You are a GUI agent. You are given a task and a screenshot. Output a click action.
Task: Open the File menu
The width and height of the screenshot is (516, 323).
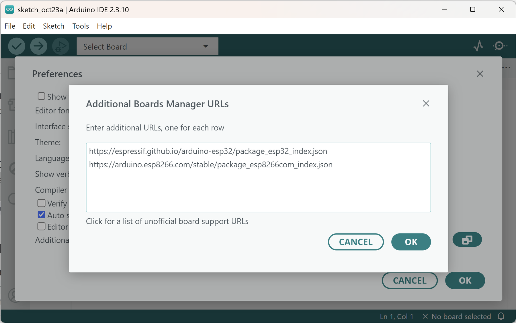point(10,26)
